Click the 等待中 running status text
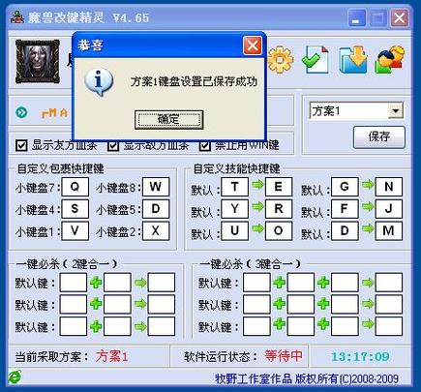421x392 pixels. point(284,356)
